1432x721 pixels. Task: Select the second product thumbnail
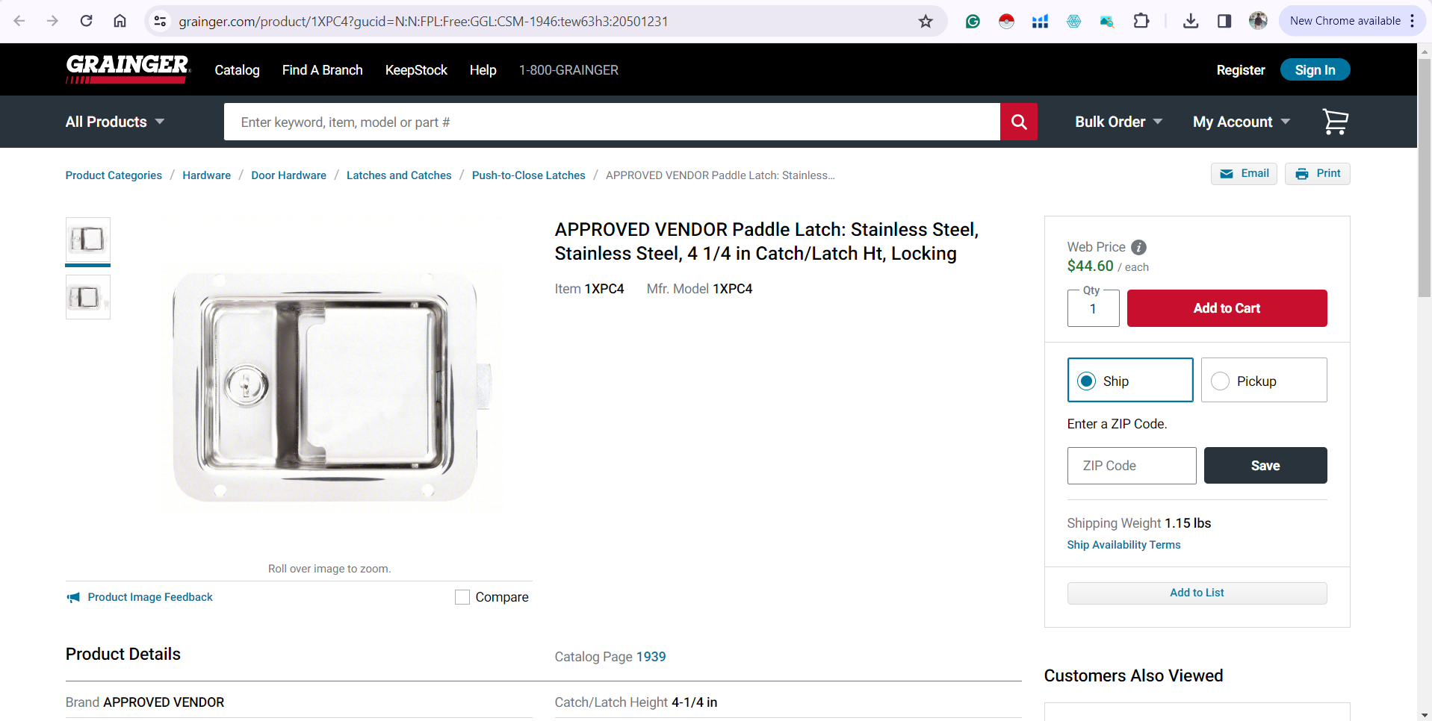pos(88,297)
